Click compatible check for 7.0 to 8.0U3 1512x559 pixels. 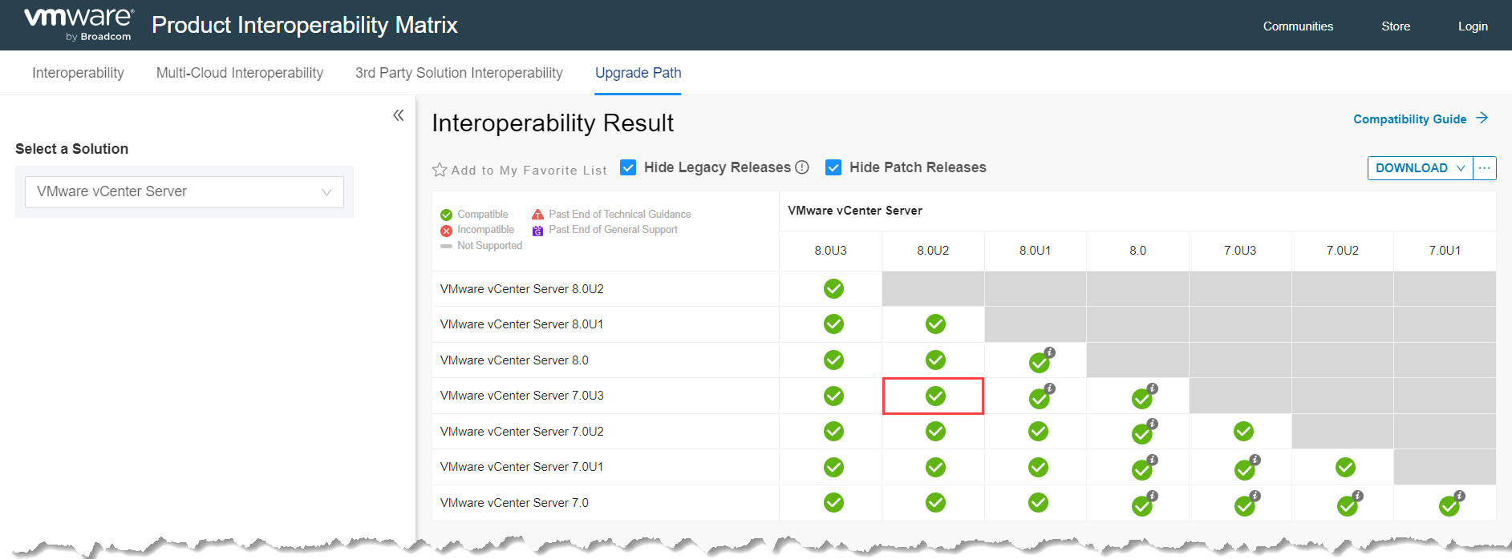click(833, 503)
